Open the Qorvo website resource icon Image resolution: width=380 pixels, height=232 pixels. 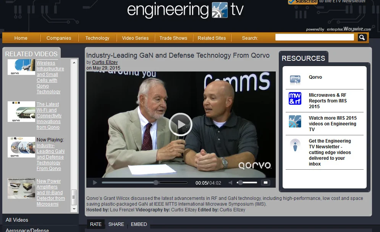coord(295,79)
